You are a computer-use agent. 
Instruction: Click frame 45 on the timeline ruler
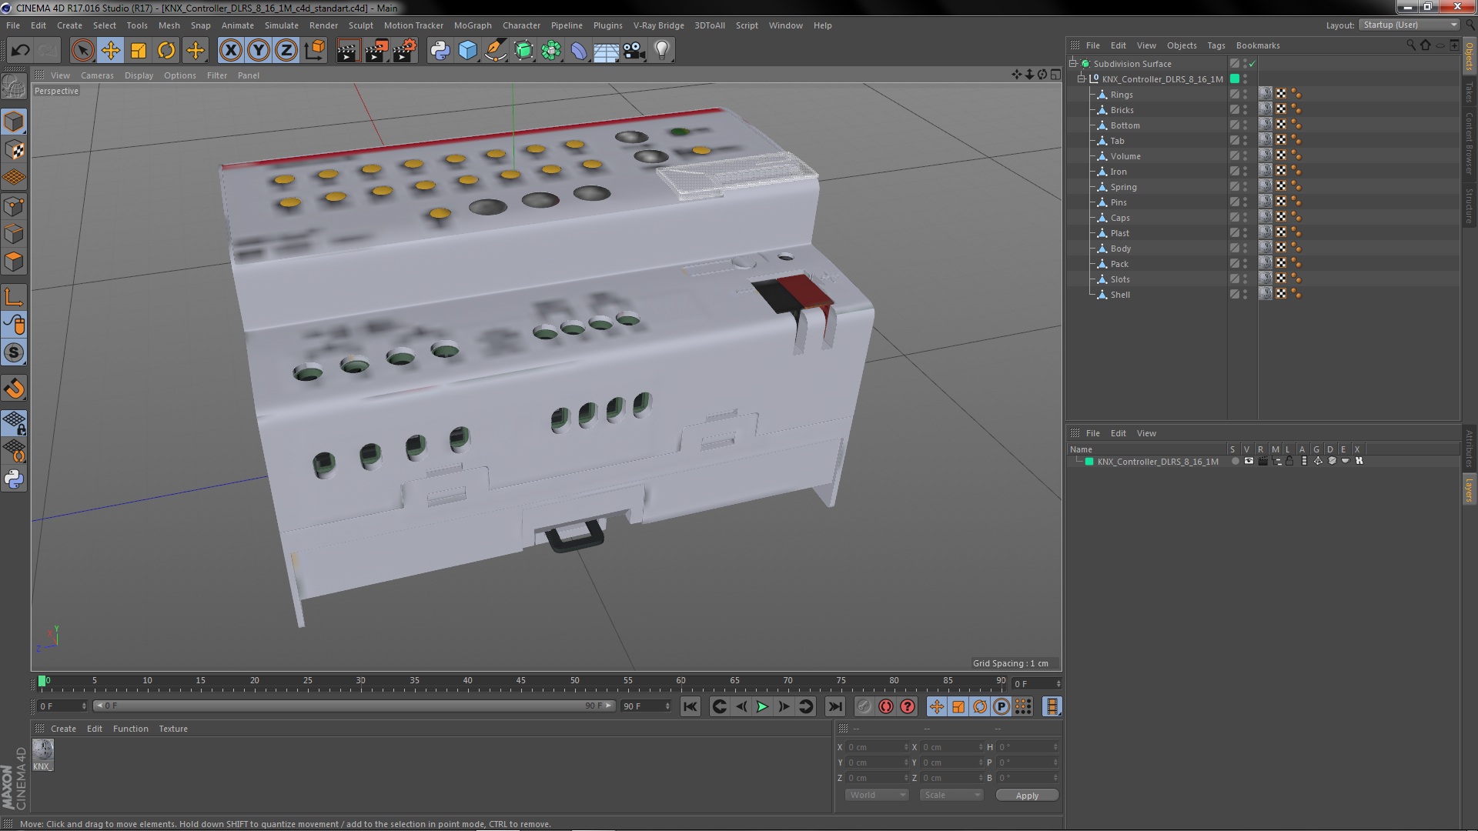pos(521,682)
